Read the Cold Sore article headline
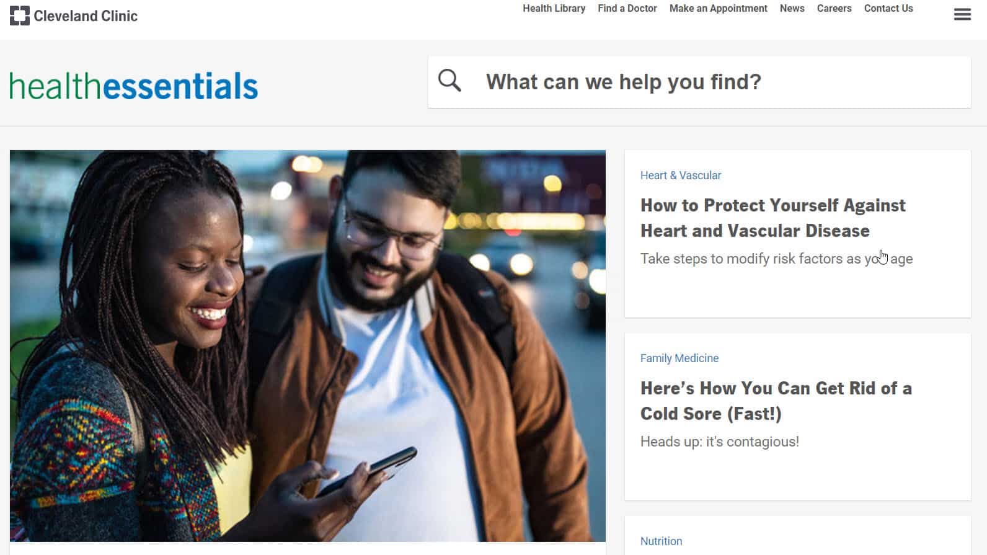987x555 pixels. click(776, 401)
